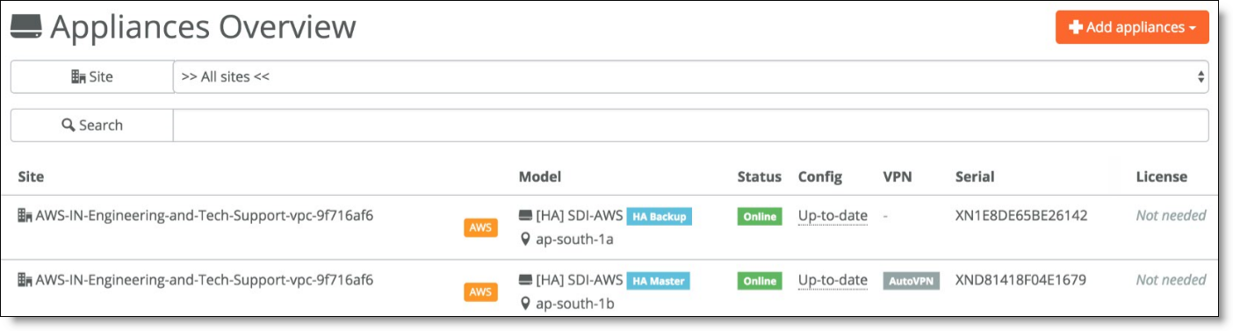Open the Add appliances dropdown
Screen dimensions: 1233x331
1132,27
